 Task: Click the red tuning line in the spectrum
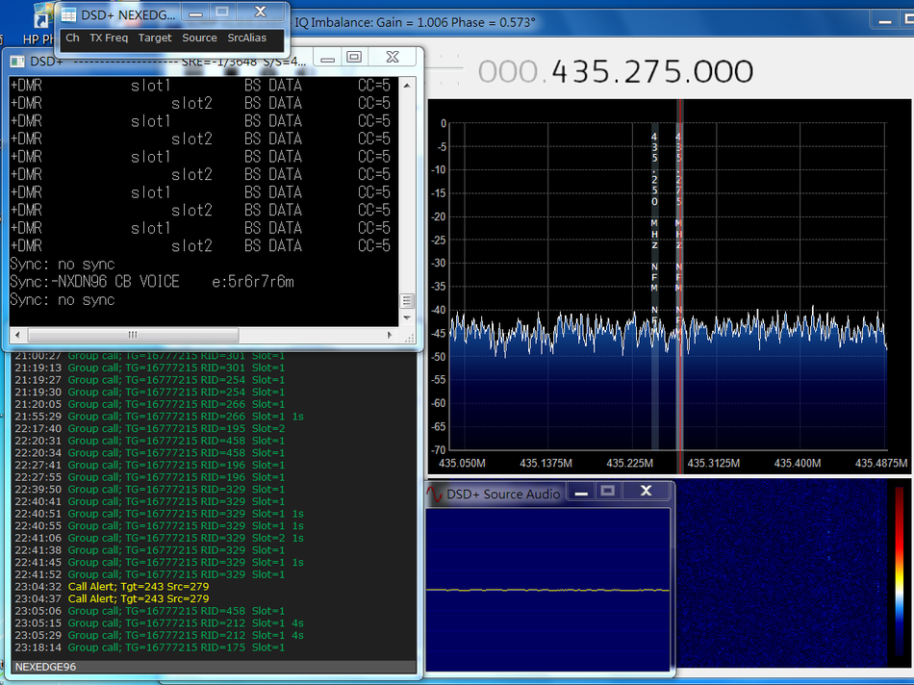679,286
